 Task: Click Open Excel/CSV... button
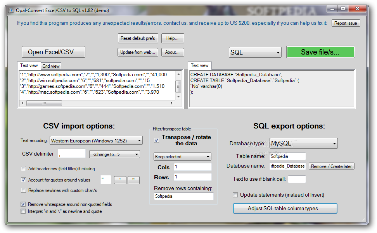(54, 52)
